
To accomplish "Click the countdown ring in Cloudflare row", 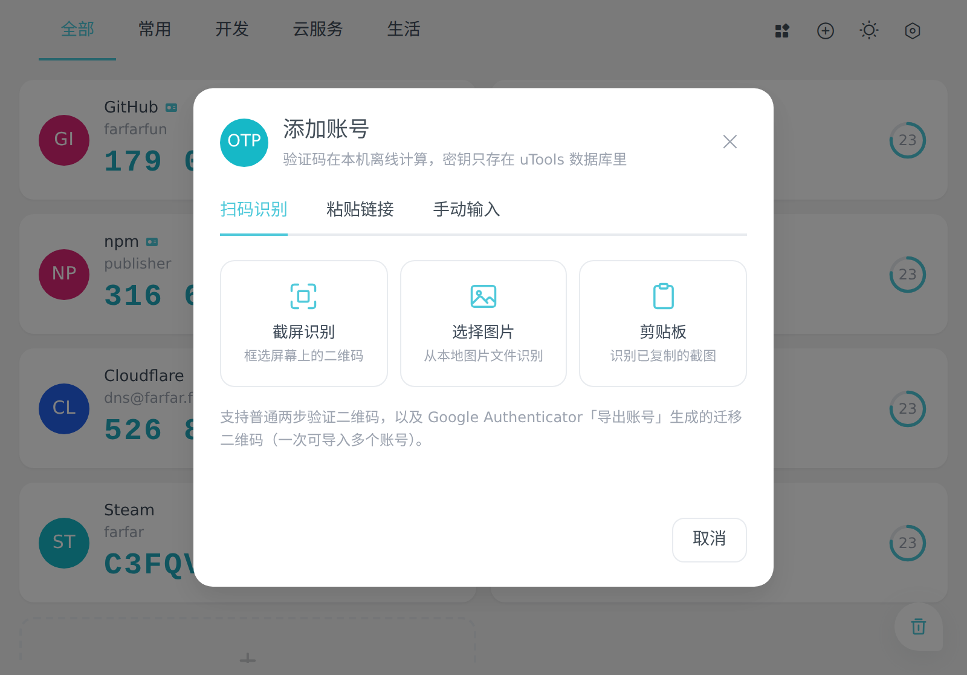I will point(908,409).
